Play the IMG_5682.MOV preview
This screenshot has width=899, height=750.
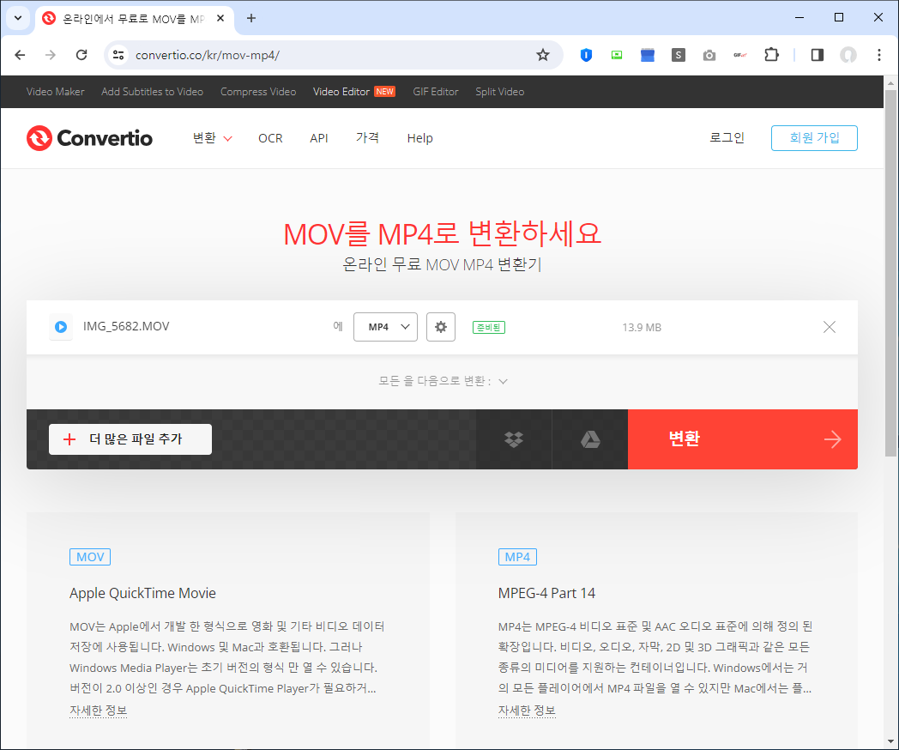60,327
